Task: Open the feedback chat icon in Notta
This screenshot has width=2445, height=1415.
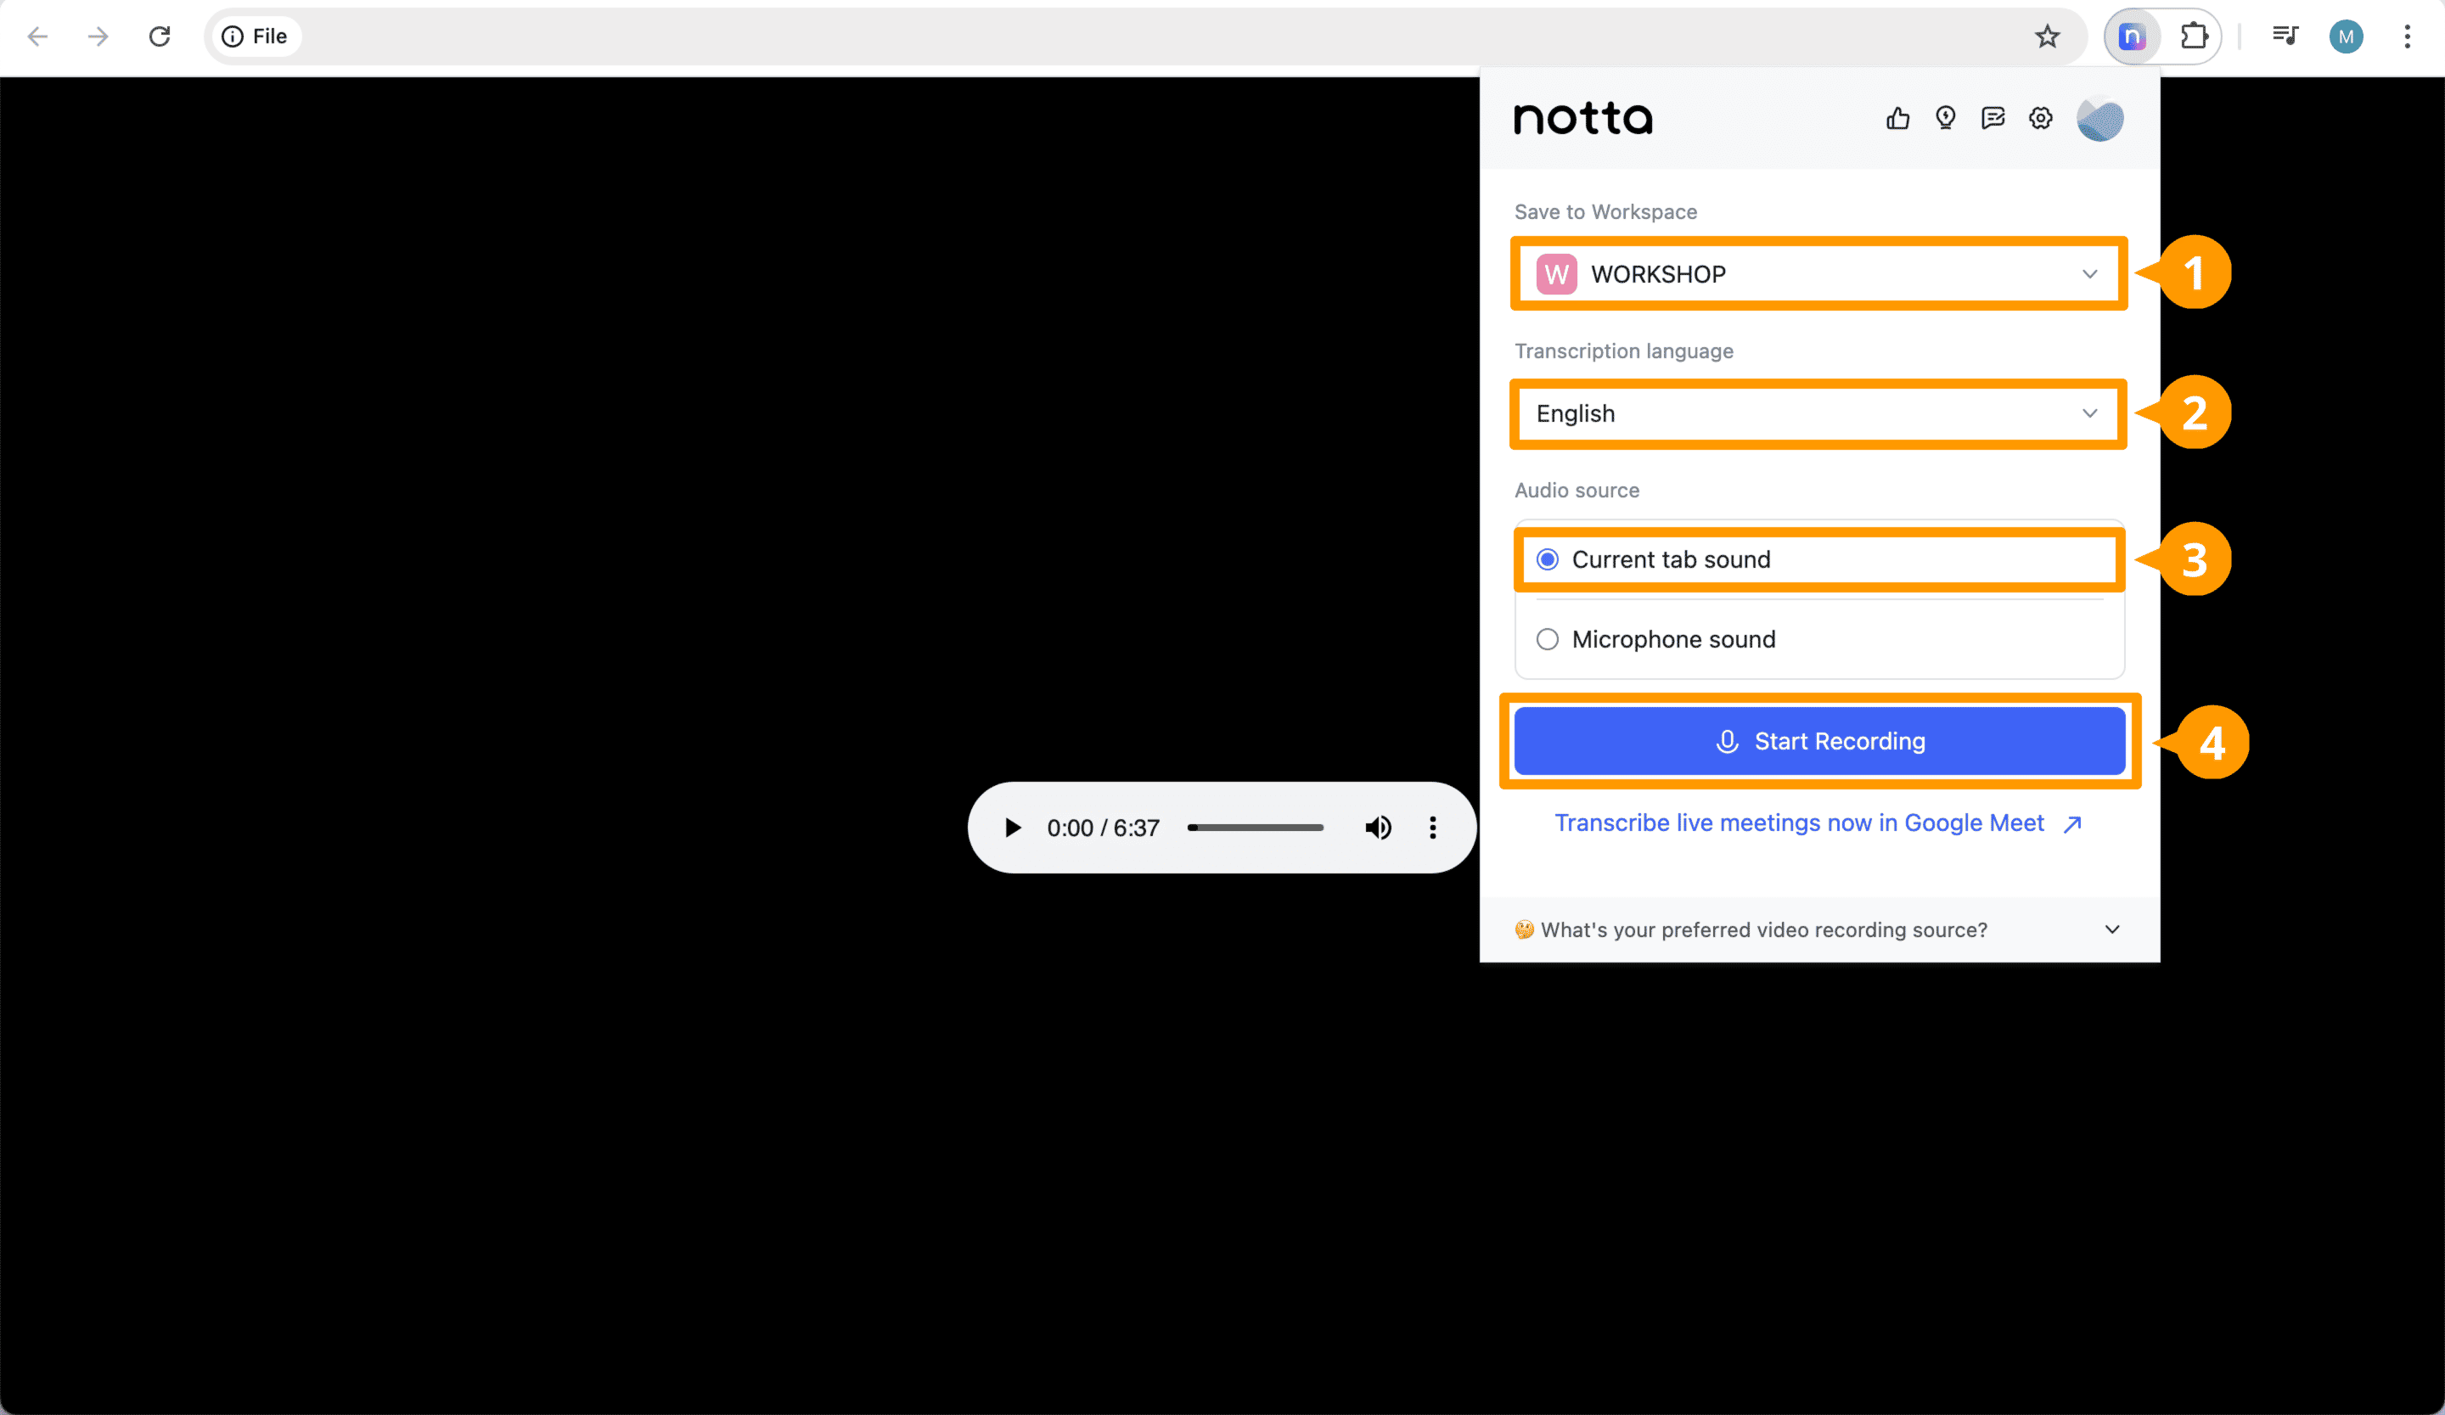Action: (x=1993, y=118)
